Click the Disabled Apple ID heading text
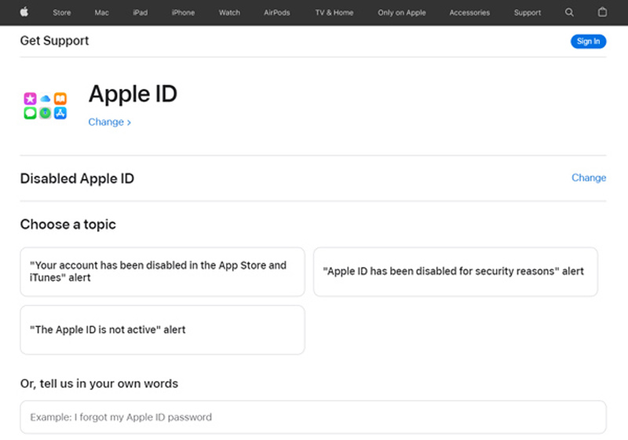This screenshot has height=440, width=628. pos(77,178)
